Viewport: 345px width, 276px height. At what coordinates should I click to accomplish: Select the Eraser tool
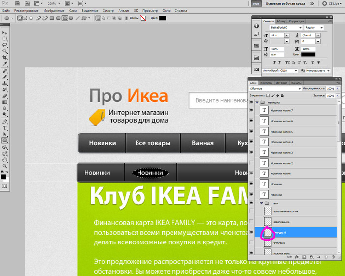coord(5,96)
